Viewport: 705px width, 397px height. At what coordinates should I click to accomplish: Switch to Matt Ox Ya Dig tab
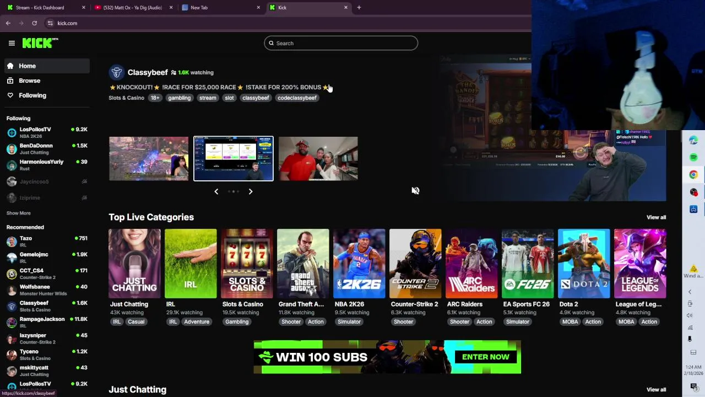point(133,8)
